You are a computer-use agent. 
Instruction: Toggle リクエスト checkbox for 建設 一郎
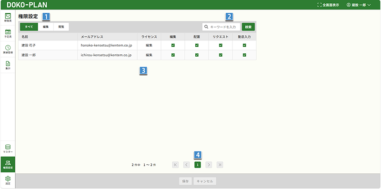[221, 55]
